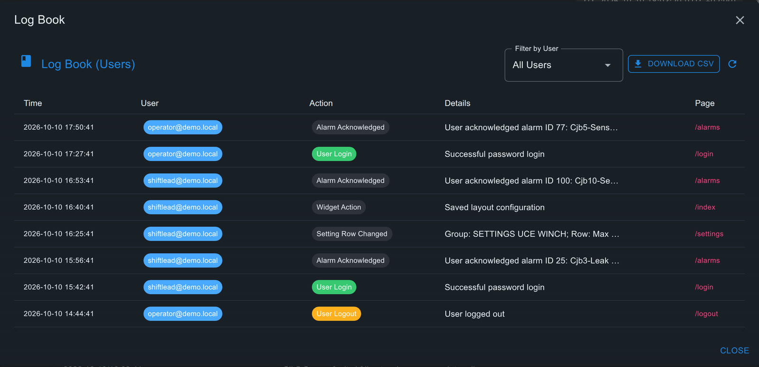
Task: Click the User logged out details text
Action: (474, 314)
